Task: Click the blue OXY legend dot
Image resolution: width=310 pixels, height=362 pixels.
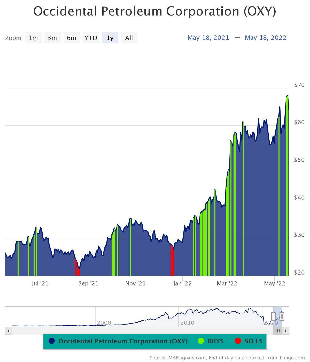Action: tap(52, 341)
